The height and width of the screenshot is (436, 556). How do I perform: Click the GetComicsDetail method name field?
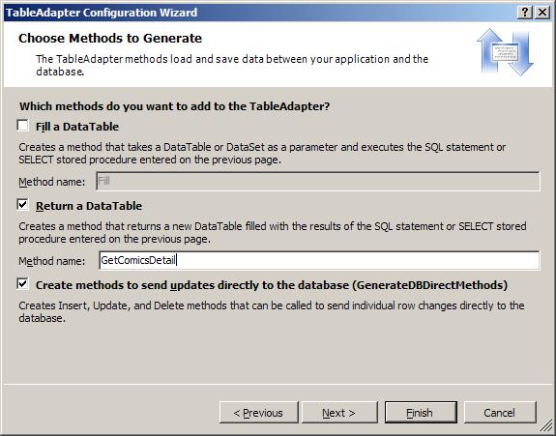[x=319, y=261]
